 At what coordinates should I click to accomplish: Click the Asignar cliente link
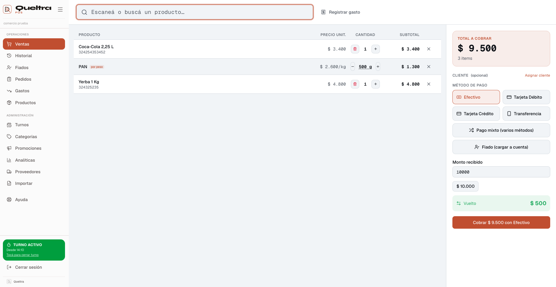[537, 75]
